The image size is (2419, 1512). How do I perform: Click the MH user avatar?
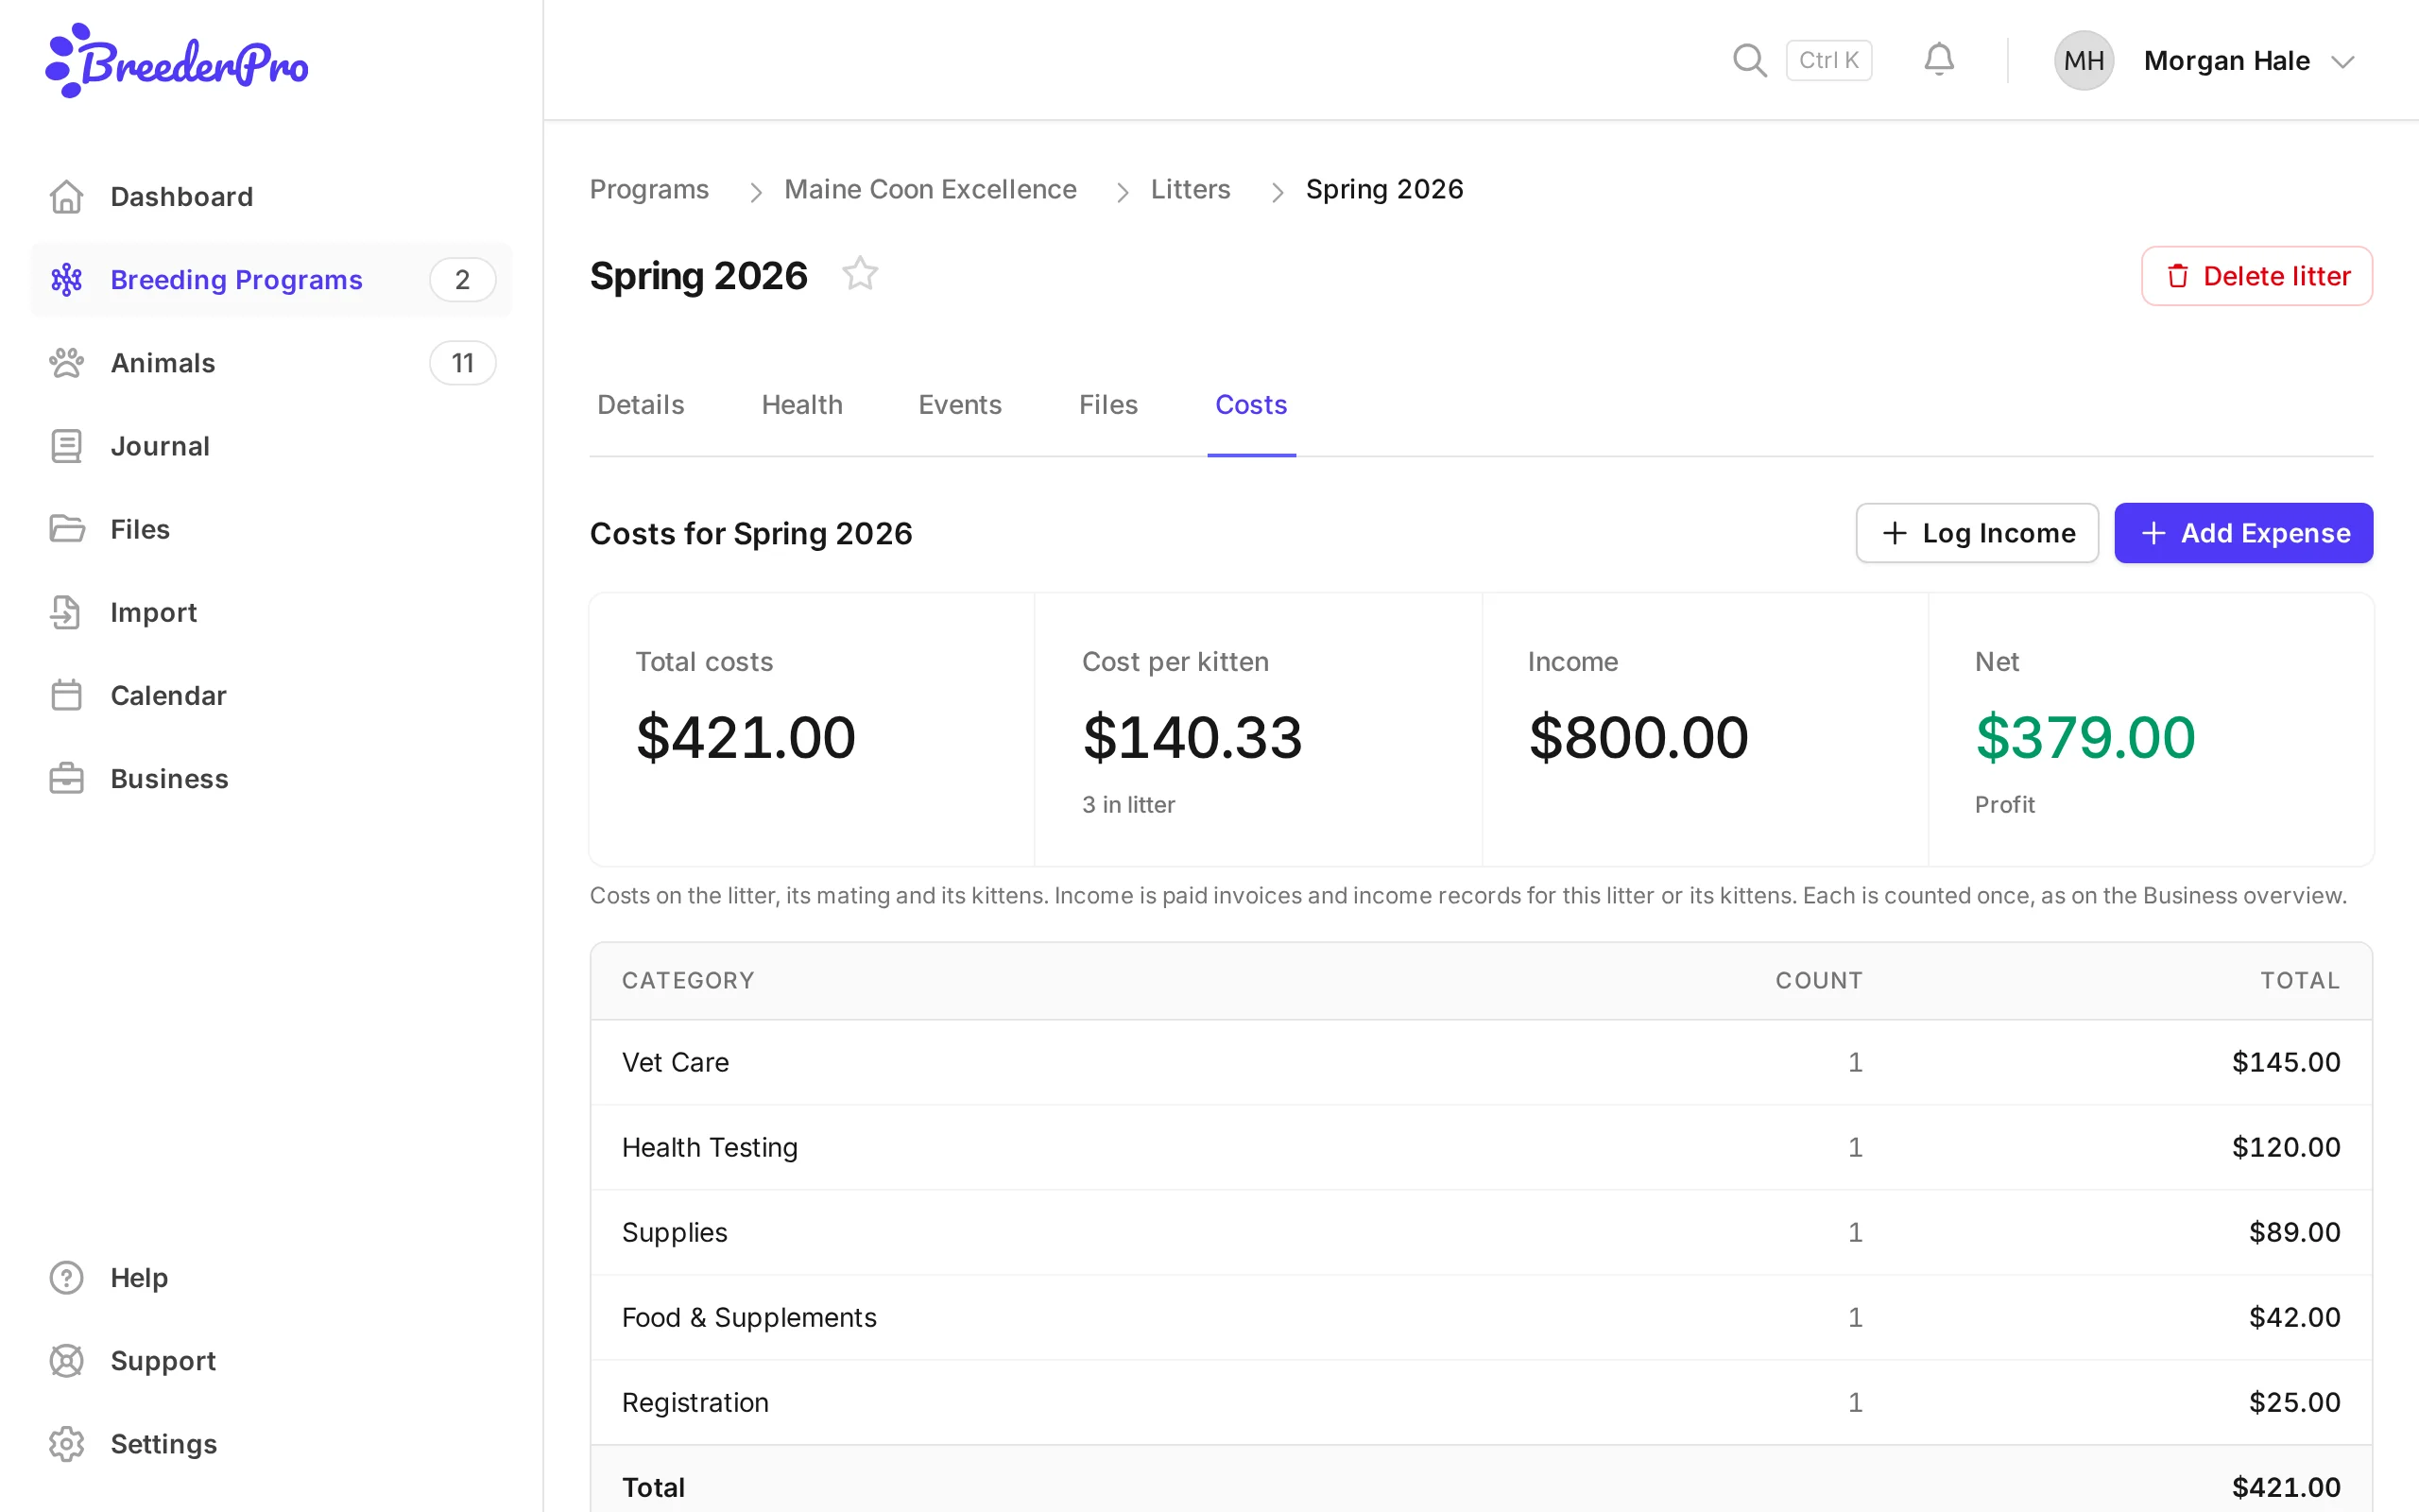(2084, 60)
